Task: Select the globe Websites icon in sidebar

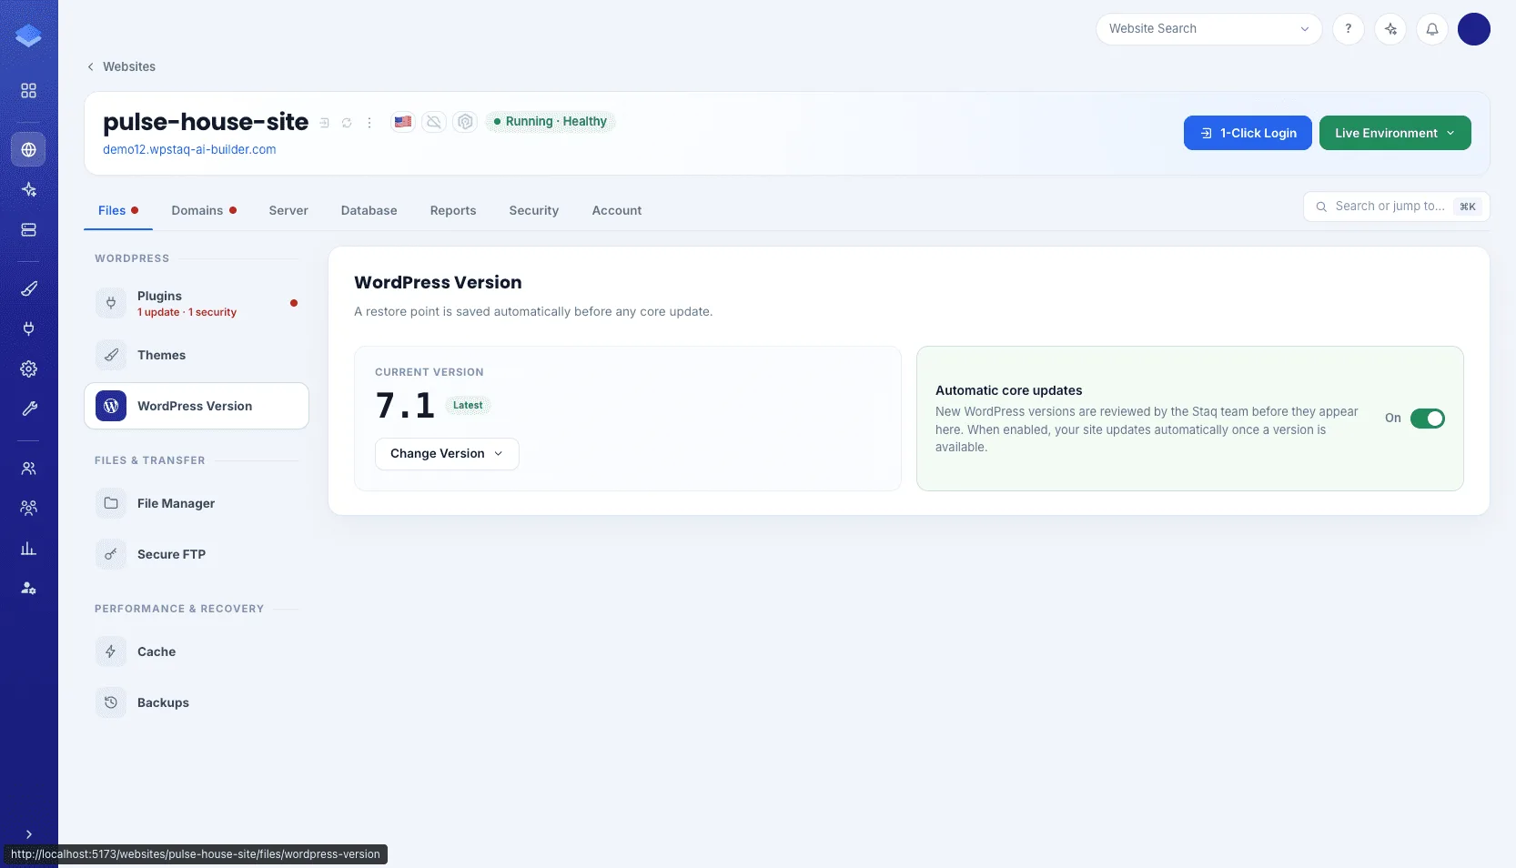Action: coord(28,149)
